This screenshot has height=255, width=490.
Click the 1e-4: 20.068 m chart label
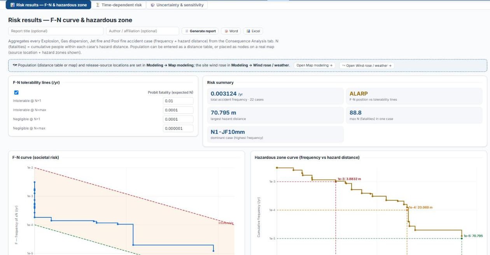(420, 207)
